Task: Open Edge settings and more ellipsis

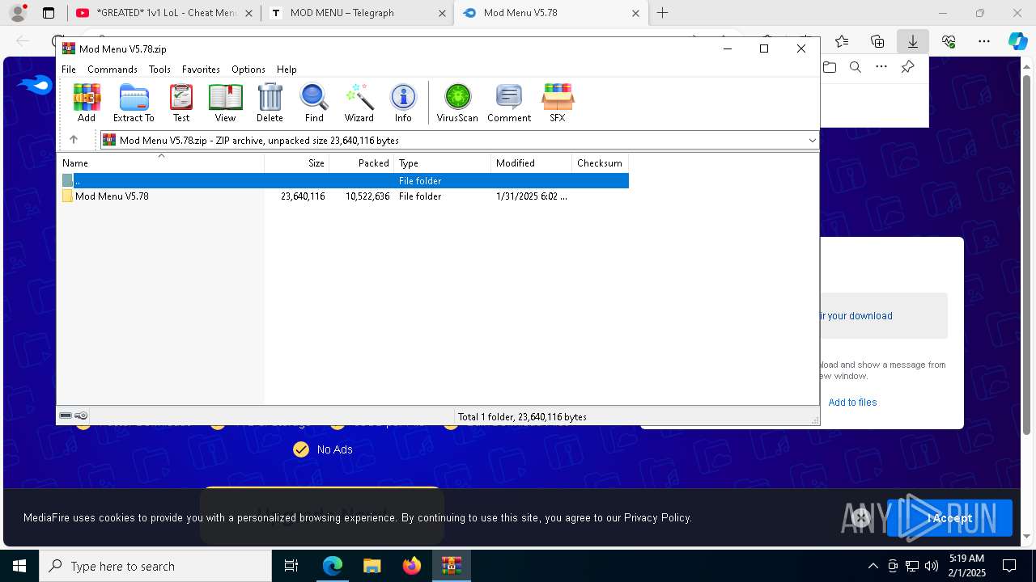Action: [x=984, y=41]
